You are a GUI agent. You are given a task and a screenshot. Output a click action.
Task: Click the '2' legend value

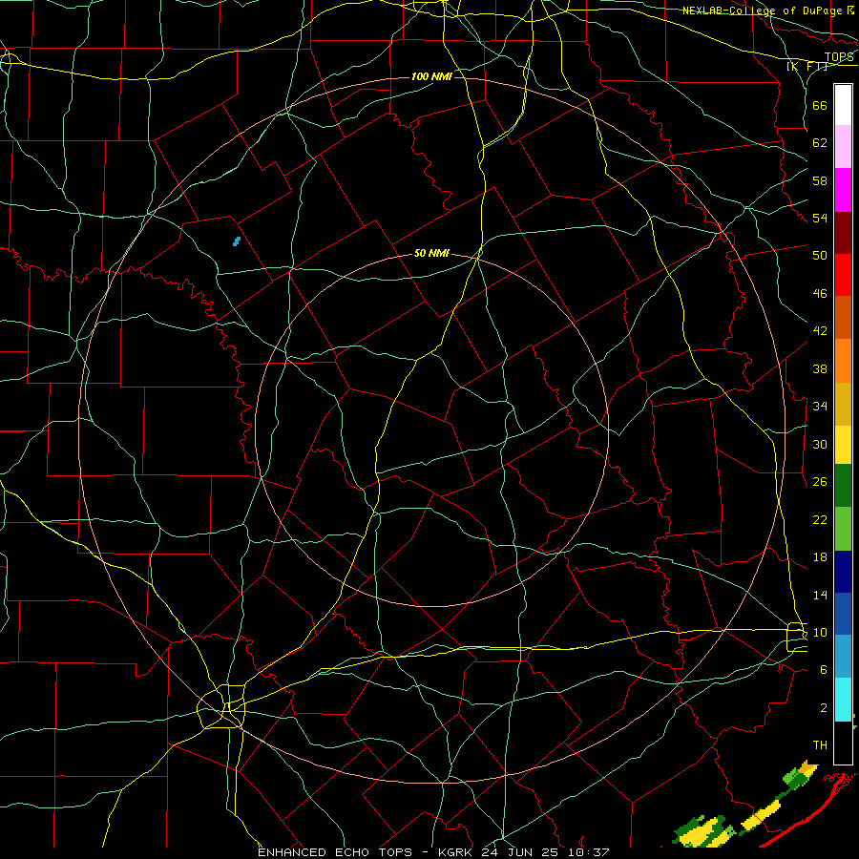[x=824, y=708]
